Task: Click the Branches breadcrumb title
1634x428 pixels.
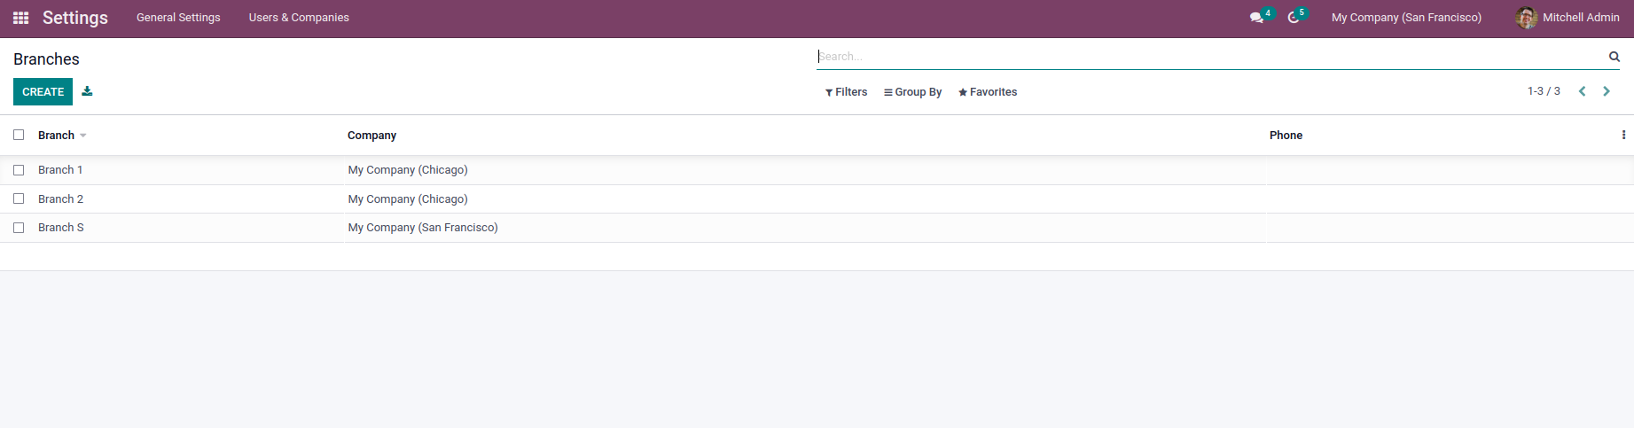Action: 46,59
